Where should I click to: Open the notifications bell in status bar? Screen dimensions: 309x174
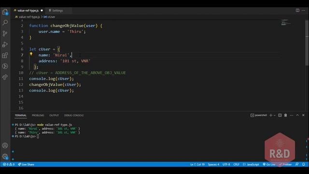click(x=304, y=164)
